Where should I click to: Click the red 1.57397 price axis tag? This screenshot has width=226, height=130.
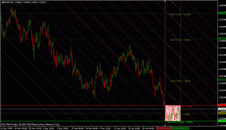(x=222, y=105)
